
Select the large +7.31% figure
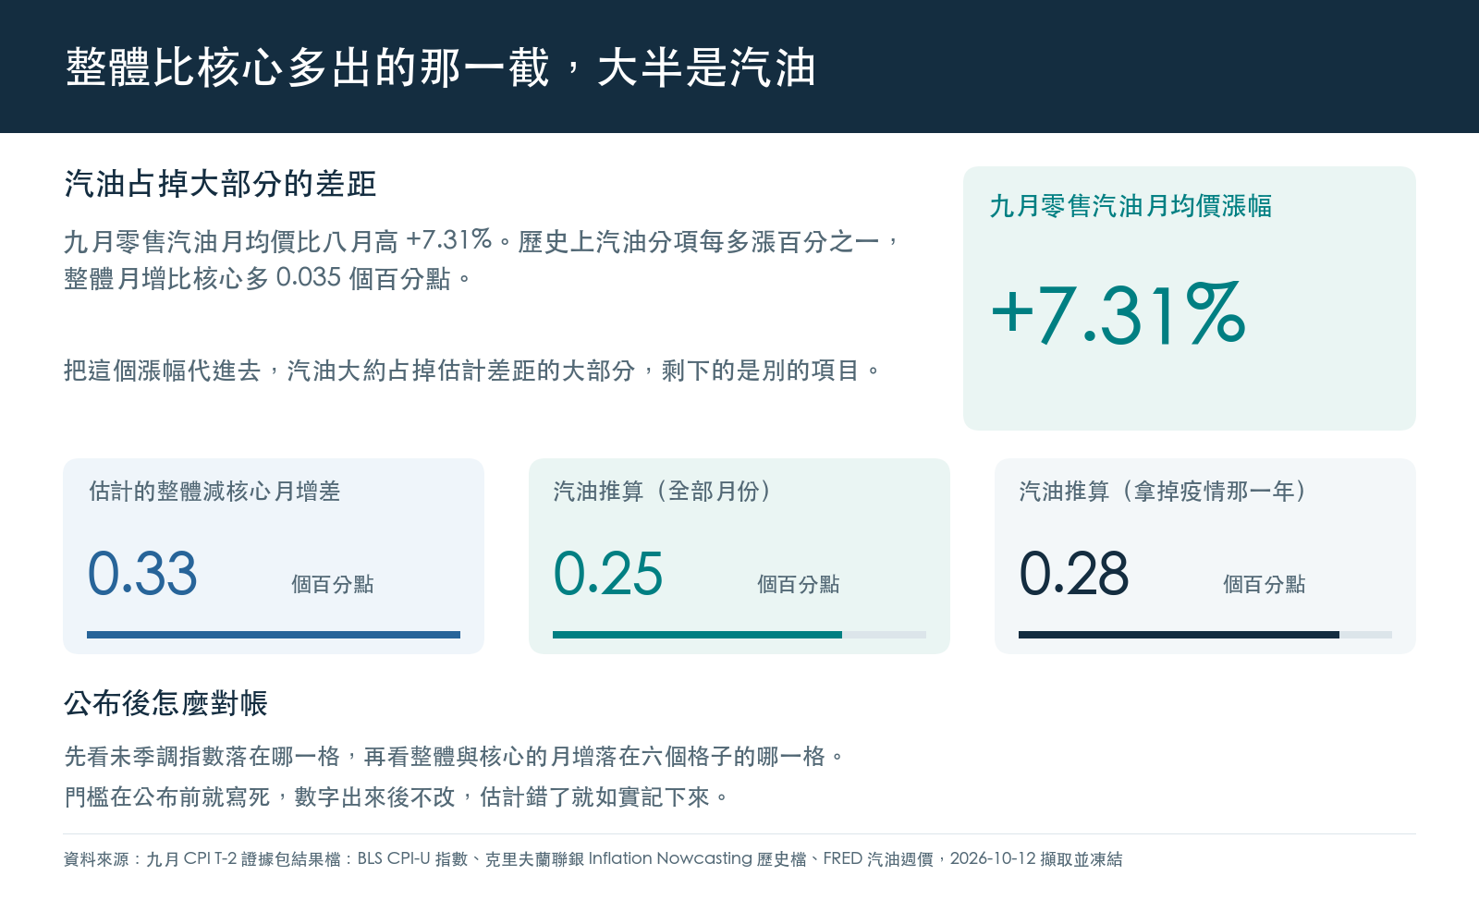[x=1118, y=314]
